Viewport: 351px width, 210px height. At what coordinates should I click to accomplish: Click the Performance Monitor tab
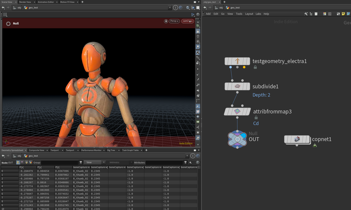point(91,150)
